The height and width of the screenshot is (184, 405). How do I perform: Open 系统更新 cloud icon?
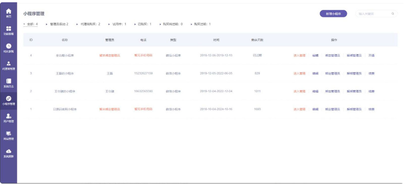9,153
